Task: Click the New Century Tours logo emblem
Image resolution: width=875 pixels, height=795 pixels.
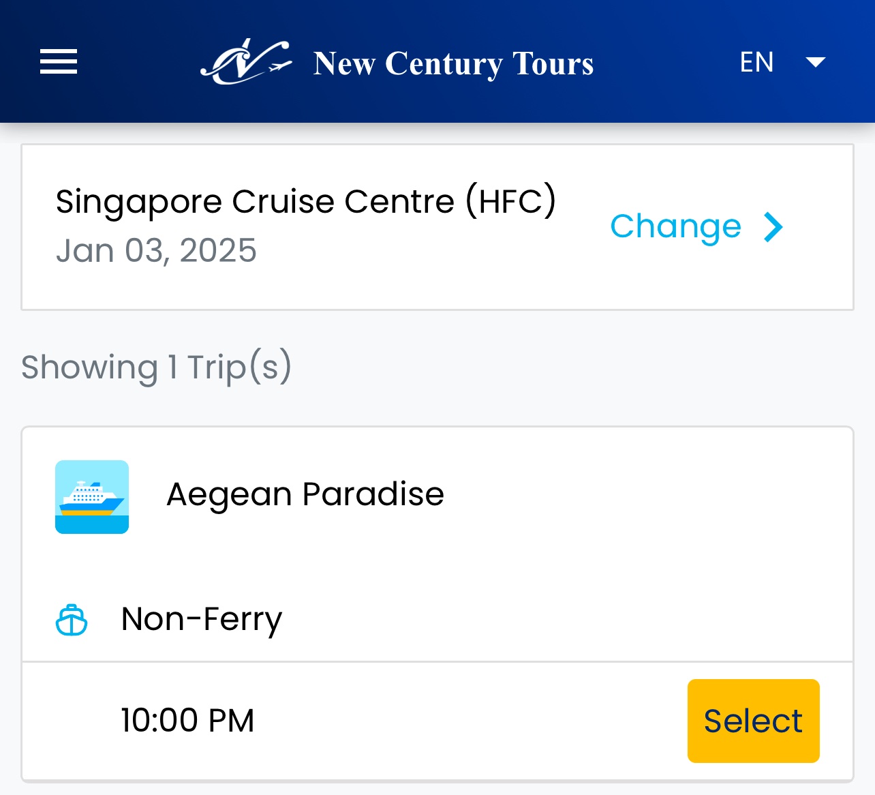Action: point(246,62)
